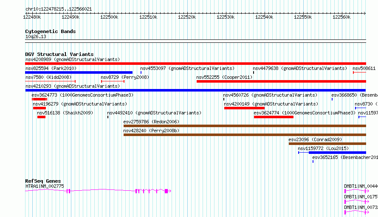The height and width of the screenshot is (217, 378).
Task: Open nsv4553097 gnomAD variant label
Action: tap(187, 68)
